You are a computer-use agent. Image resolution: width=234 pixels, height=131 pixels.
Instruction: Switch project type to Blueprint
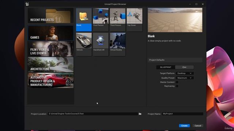pyautogui.click(x=166, y=67)
